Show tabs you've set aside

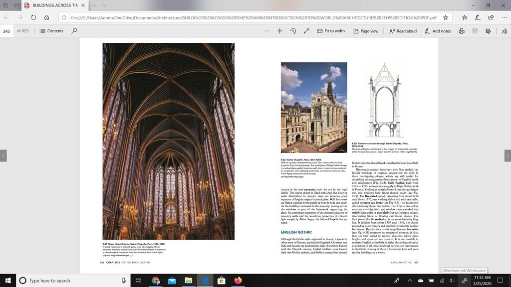pyautogui.click(x=5, y=5)
